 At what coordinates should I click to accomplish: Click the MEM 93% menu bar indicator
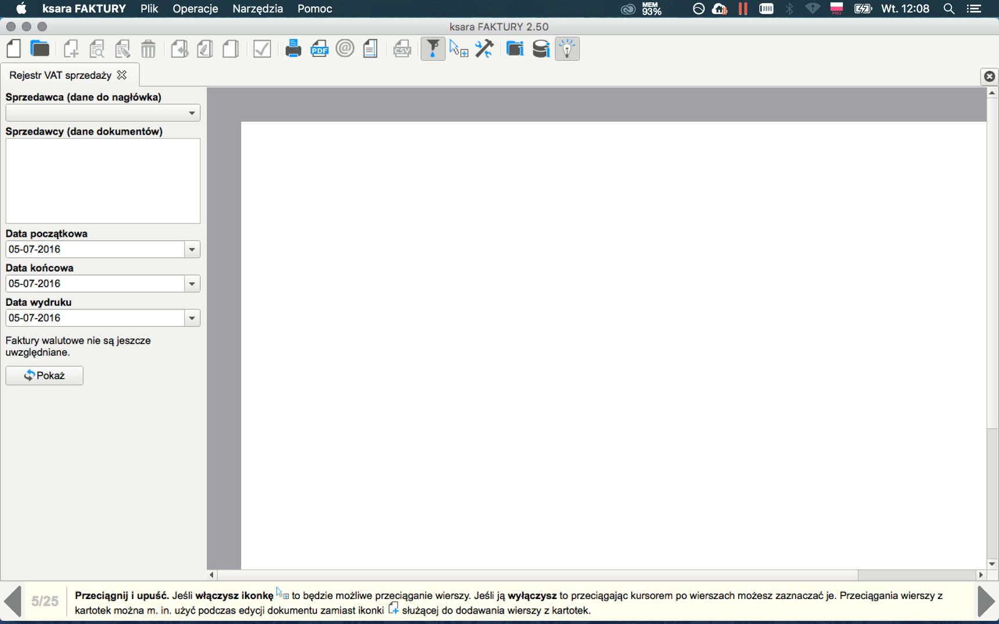(x=651, y=9)
